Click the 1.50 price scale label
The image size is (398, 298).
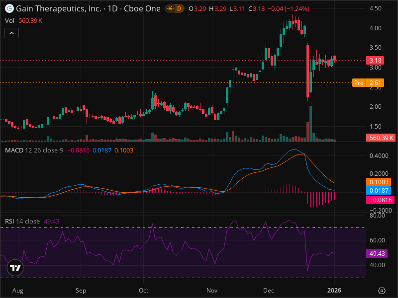tap(376, 127)
